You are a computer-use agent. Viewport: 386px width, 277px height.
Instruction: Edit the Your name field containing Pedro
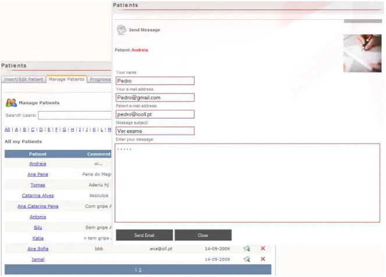pos(155,81)
